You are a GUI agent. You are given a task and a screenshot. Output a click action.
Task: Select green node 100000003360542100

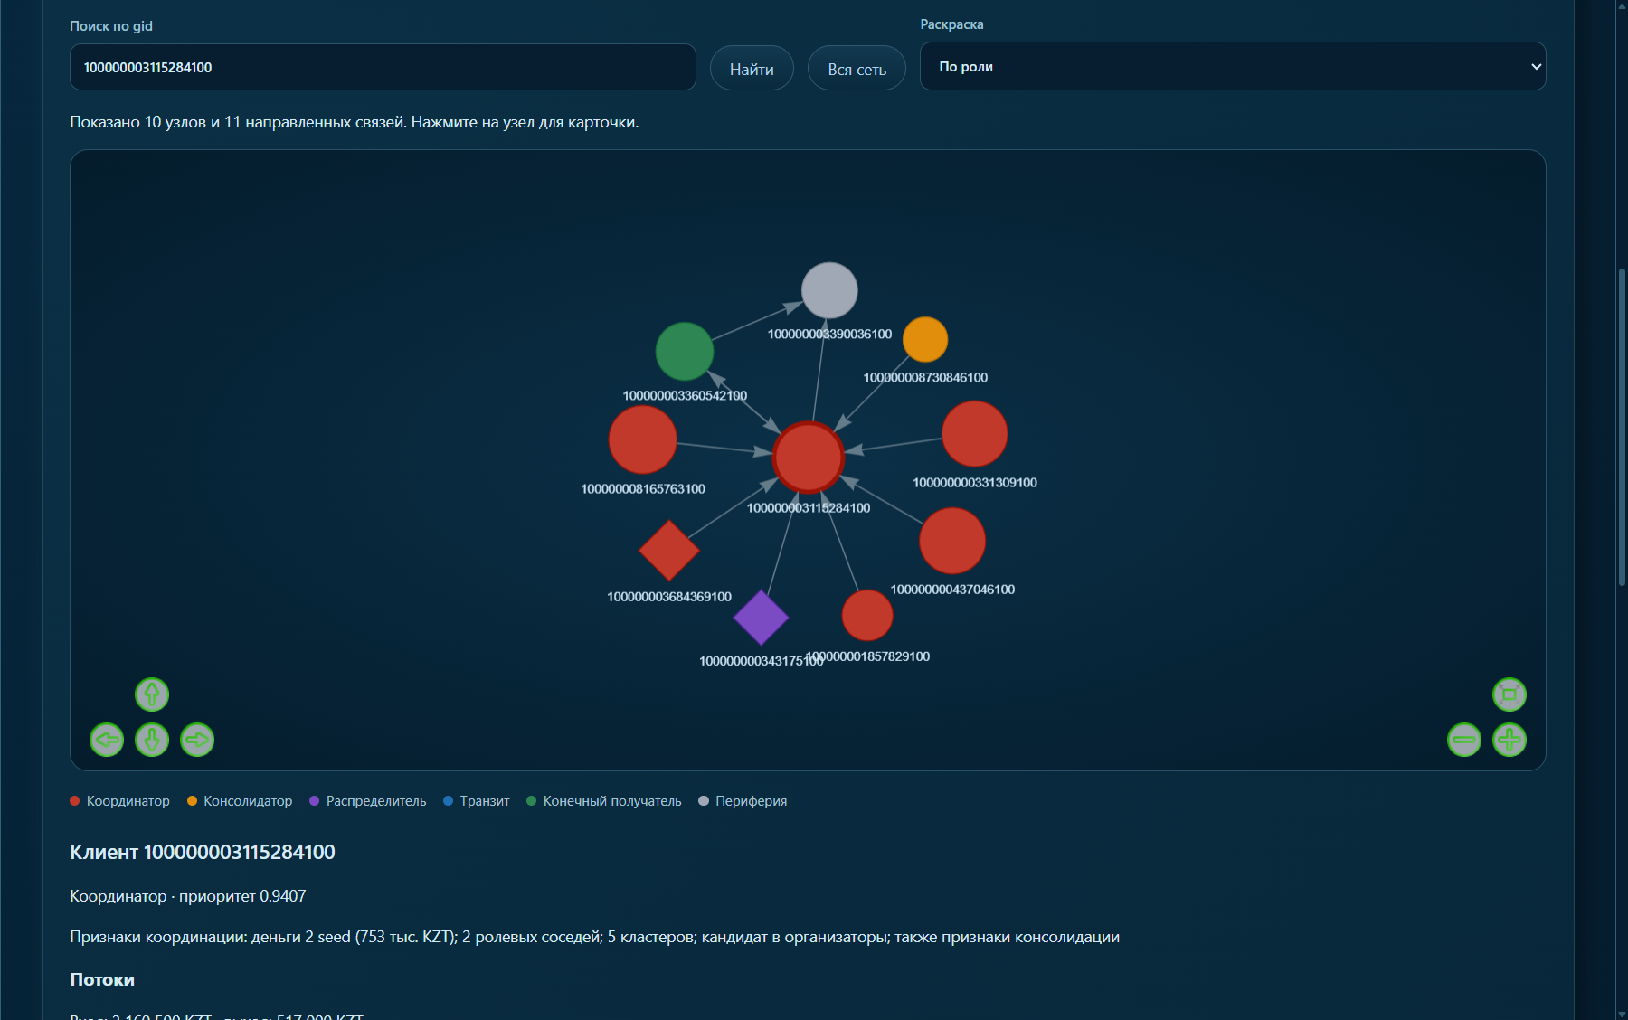click(685, 352)
